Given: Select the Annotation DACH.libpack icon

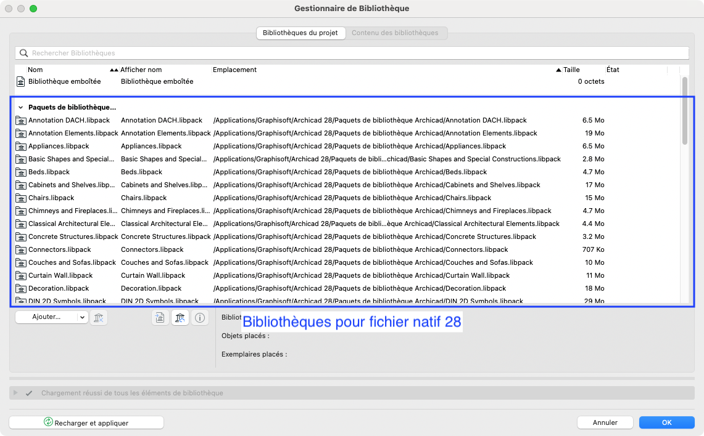Looking at the screenshot, I should click(x=20, y=121).
